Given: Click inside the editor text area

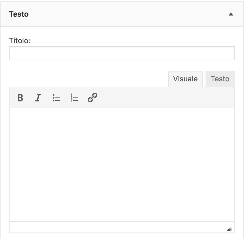Looking at the screenshot, I should (x=122, y=165).
